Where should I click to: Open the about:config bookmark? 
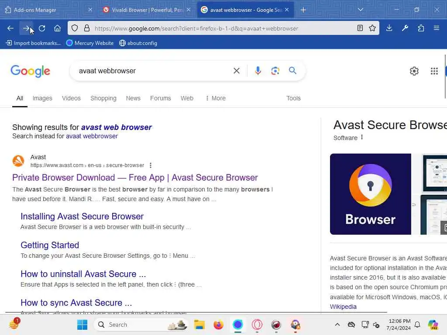click(138, 43)
